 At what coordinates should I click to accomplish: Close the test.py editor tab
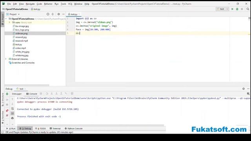pos(79,14)
